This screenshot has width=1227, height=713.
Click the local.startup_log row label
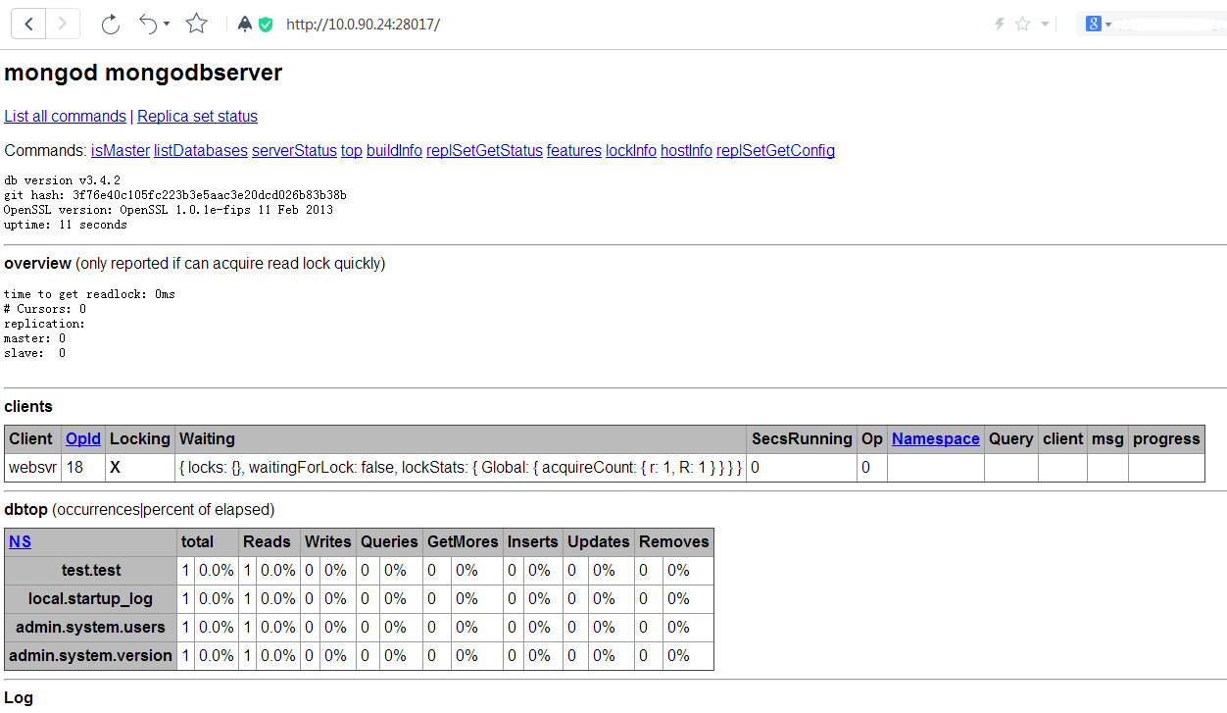[91, 598]
